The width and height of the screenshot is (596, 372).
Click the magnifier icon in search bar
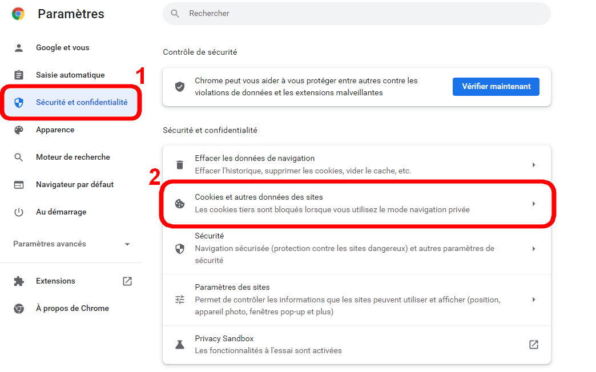tap(175, 13)
